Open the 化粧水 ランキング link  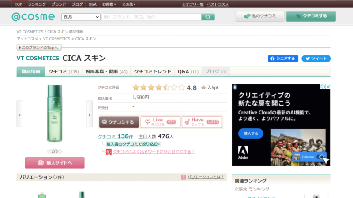click(252, 189)
